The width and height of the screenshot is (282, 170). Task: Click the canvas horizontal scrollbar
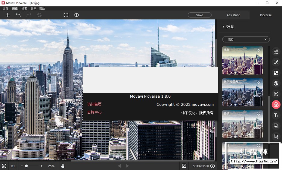pos(143,160)
